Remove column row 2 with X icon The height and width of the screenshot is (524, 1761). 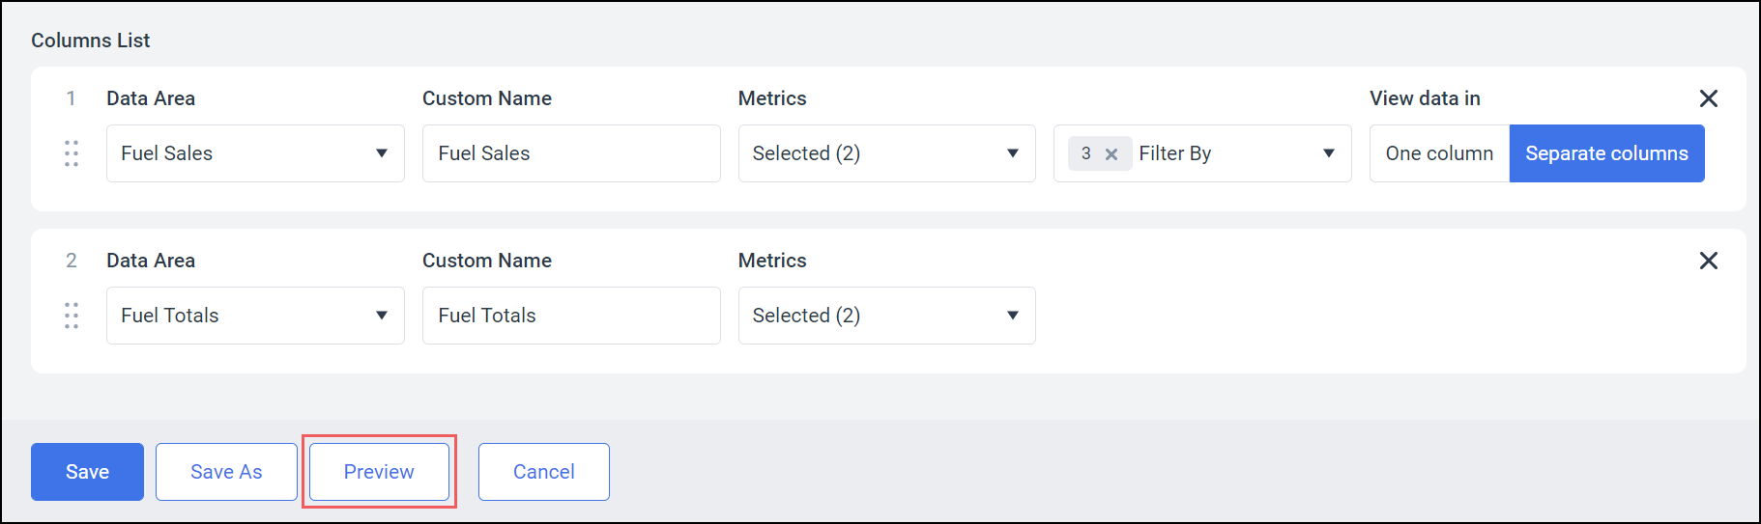coord(1708,261)
